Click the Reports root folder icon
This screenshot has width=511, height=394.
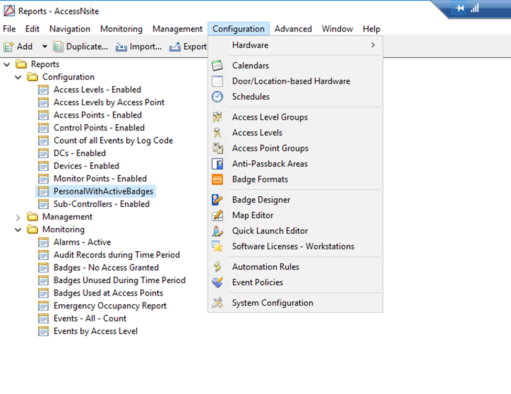click(21, 64)
